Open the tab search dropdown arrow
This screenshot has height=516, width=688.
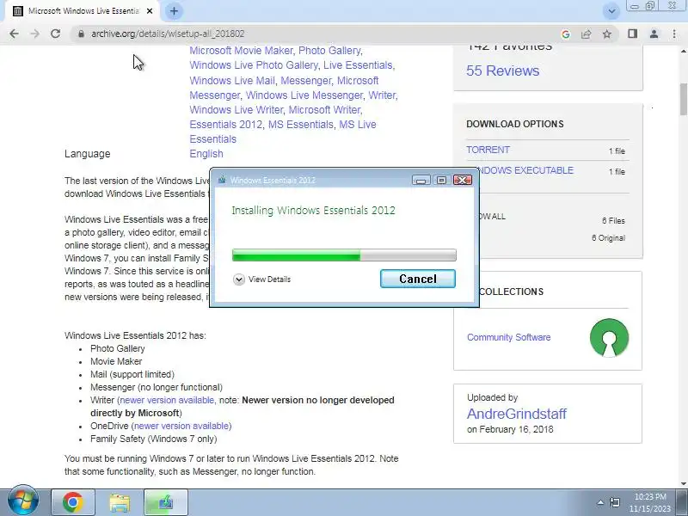[611, 11]
